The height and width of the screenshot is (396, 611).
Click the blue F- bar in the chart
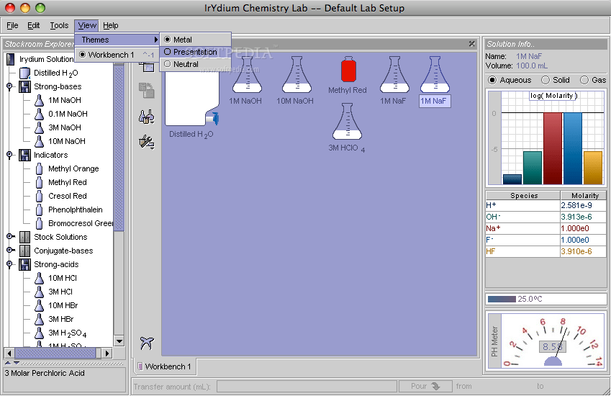(x=573, y=148)
